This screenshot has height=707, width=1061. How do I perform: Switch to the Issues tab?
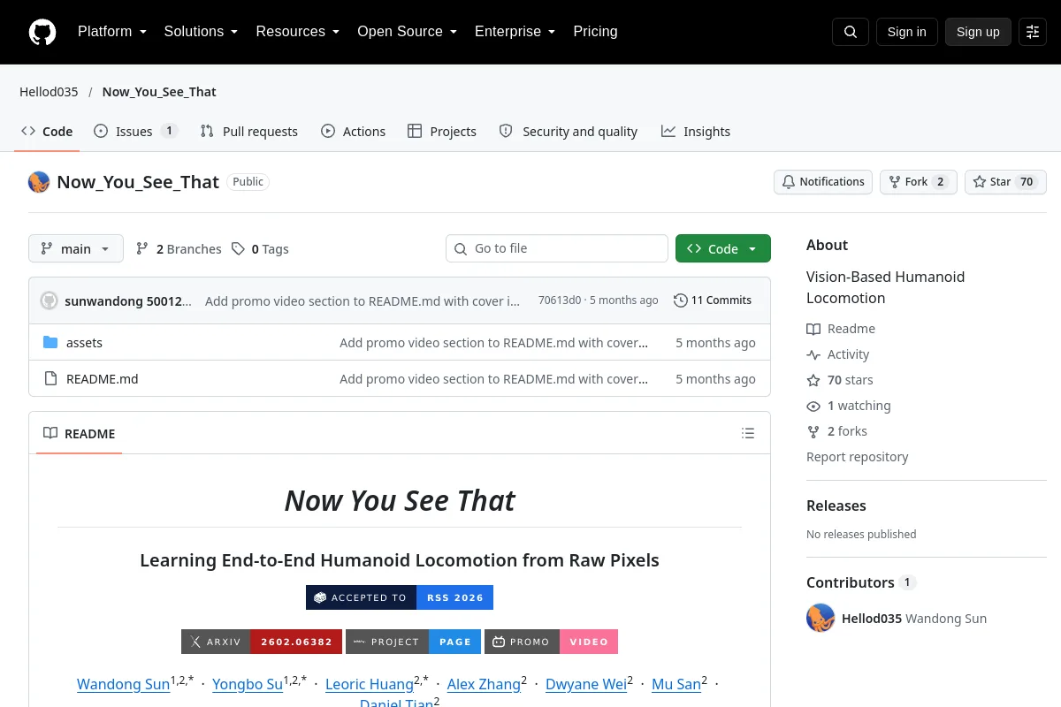pos(135,132)
